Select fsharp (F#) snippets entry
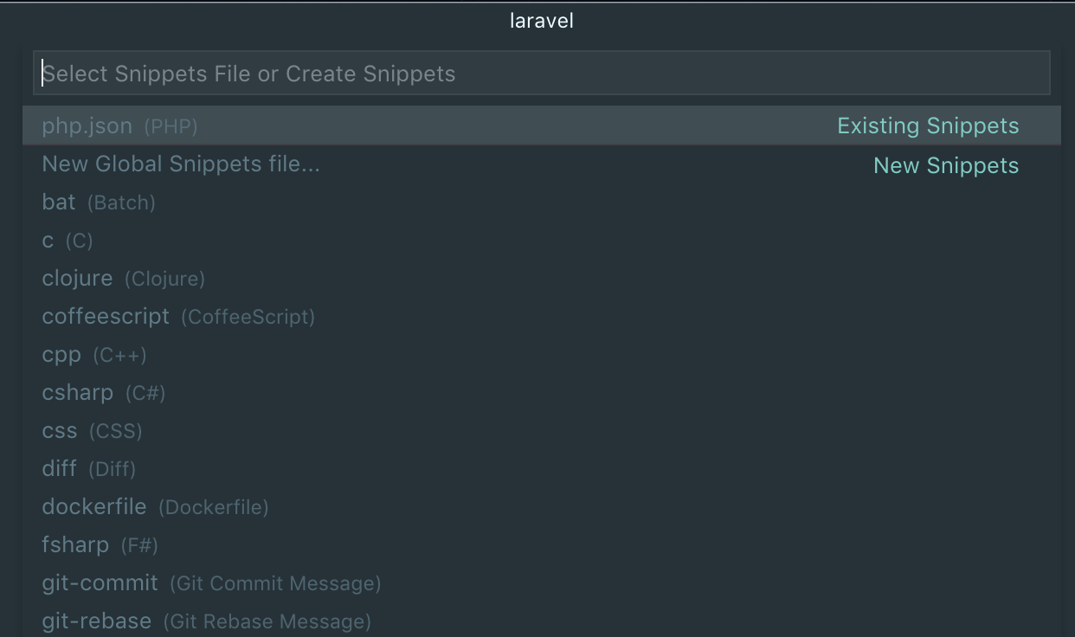 point(100,545)
